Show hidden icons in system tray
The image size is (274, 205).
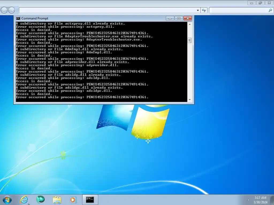(248, 200)
